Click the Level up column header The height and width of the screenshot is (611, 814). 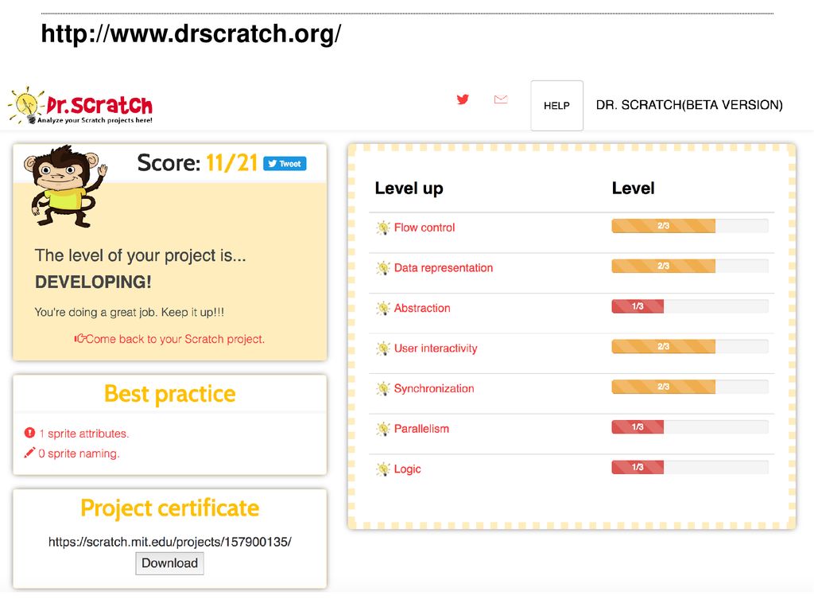[x=409, y=188]
